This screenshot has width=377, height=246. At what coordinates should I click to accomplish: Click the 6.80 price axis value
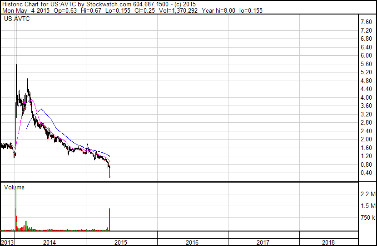point(366,39)
